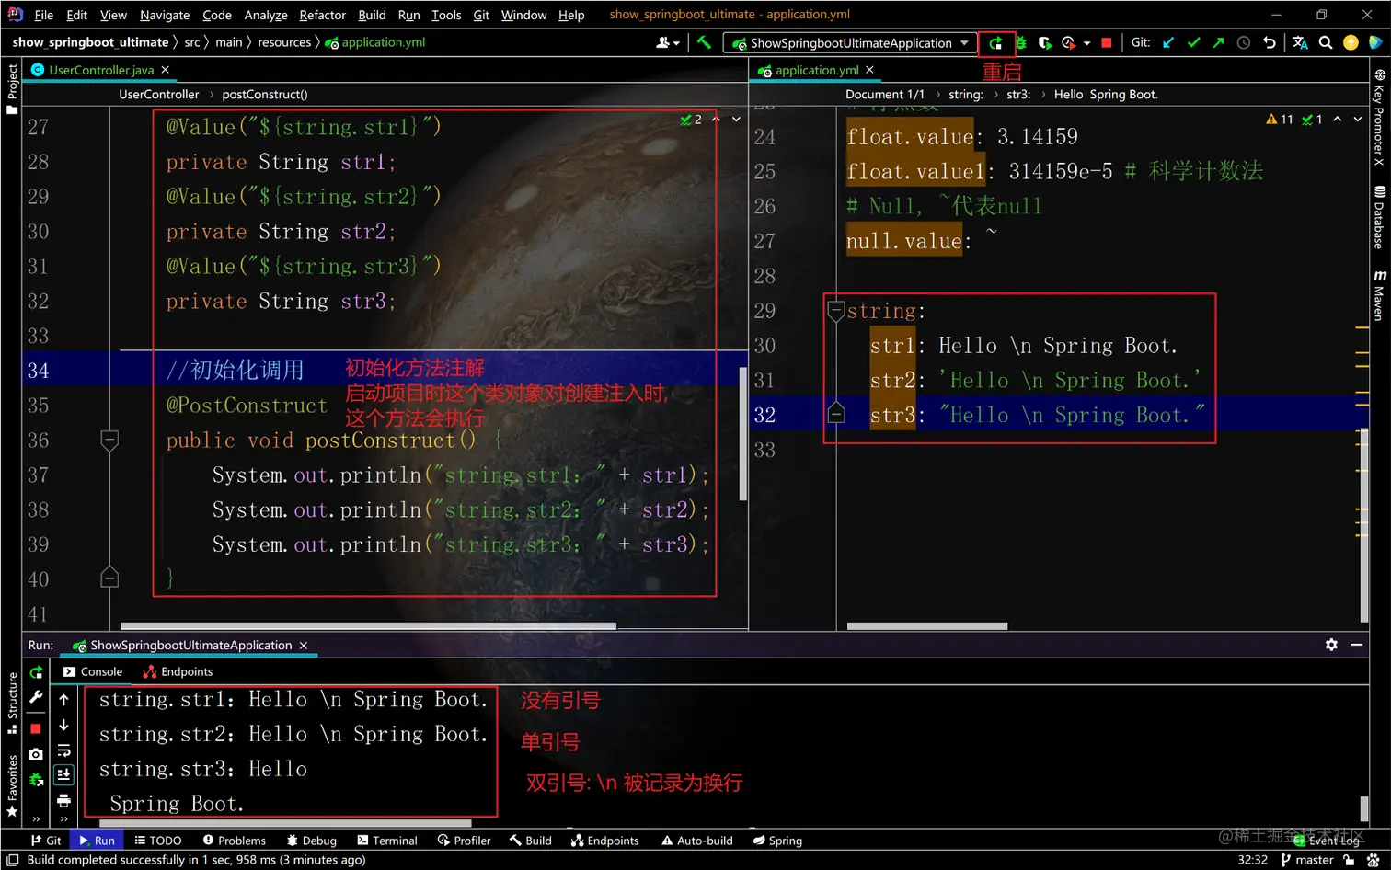Open the Profiler tool window

pyautogui.click(x=464, y=841)
